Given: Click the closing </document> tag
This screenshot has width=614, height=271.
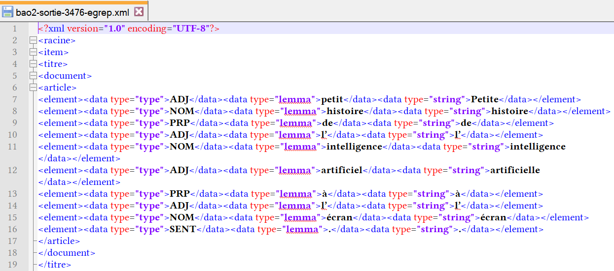Looking at the screenshot, I should click(x=67, y=253).
